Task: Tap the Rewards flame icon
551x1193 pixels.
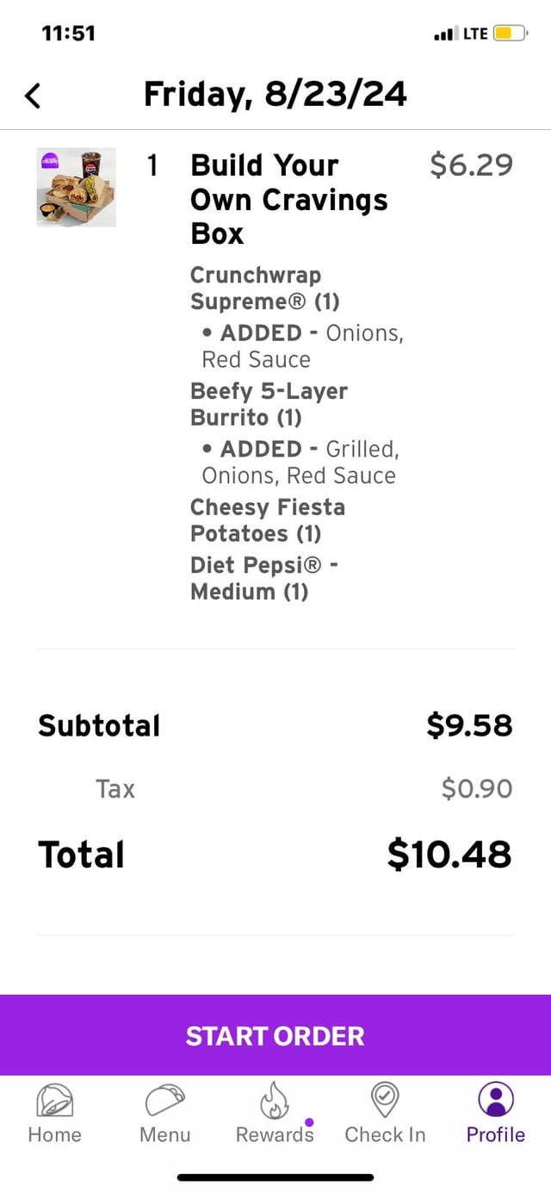Action: [x=275, y=1100]
